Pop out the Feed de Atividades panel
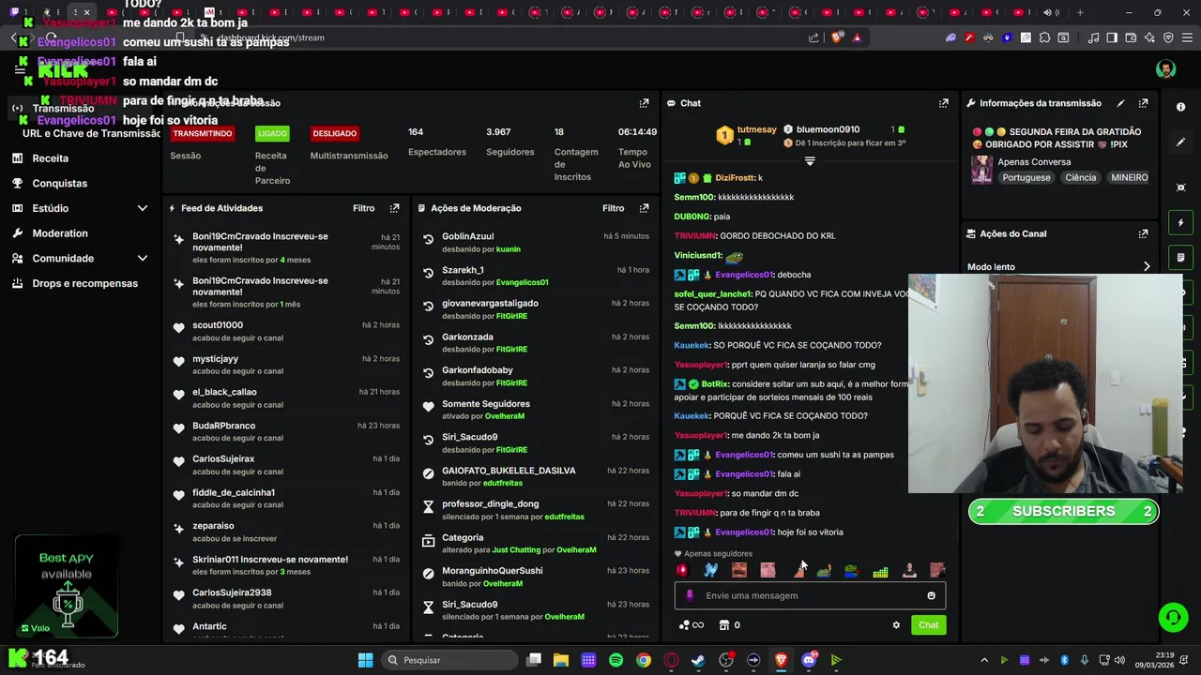This screenshot has width=1201, height=675. [x=394, y=208]
